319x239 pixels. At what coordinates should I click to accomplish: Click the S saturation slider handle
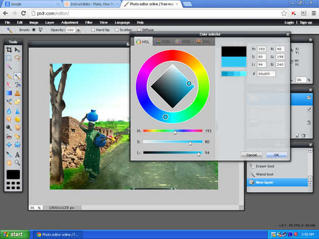point(190,143)
